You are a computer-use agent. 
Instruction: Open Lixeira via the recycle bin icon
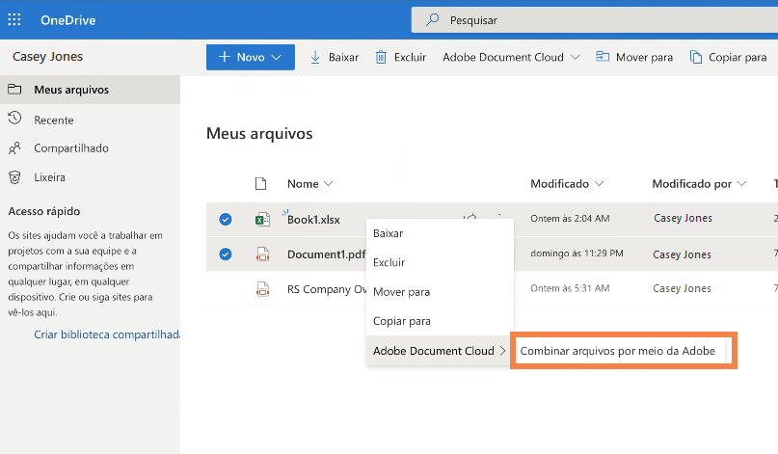pos(14,177)
